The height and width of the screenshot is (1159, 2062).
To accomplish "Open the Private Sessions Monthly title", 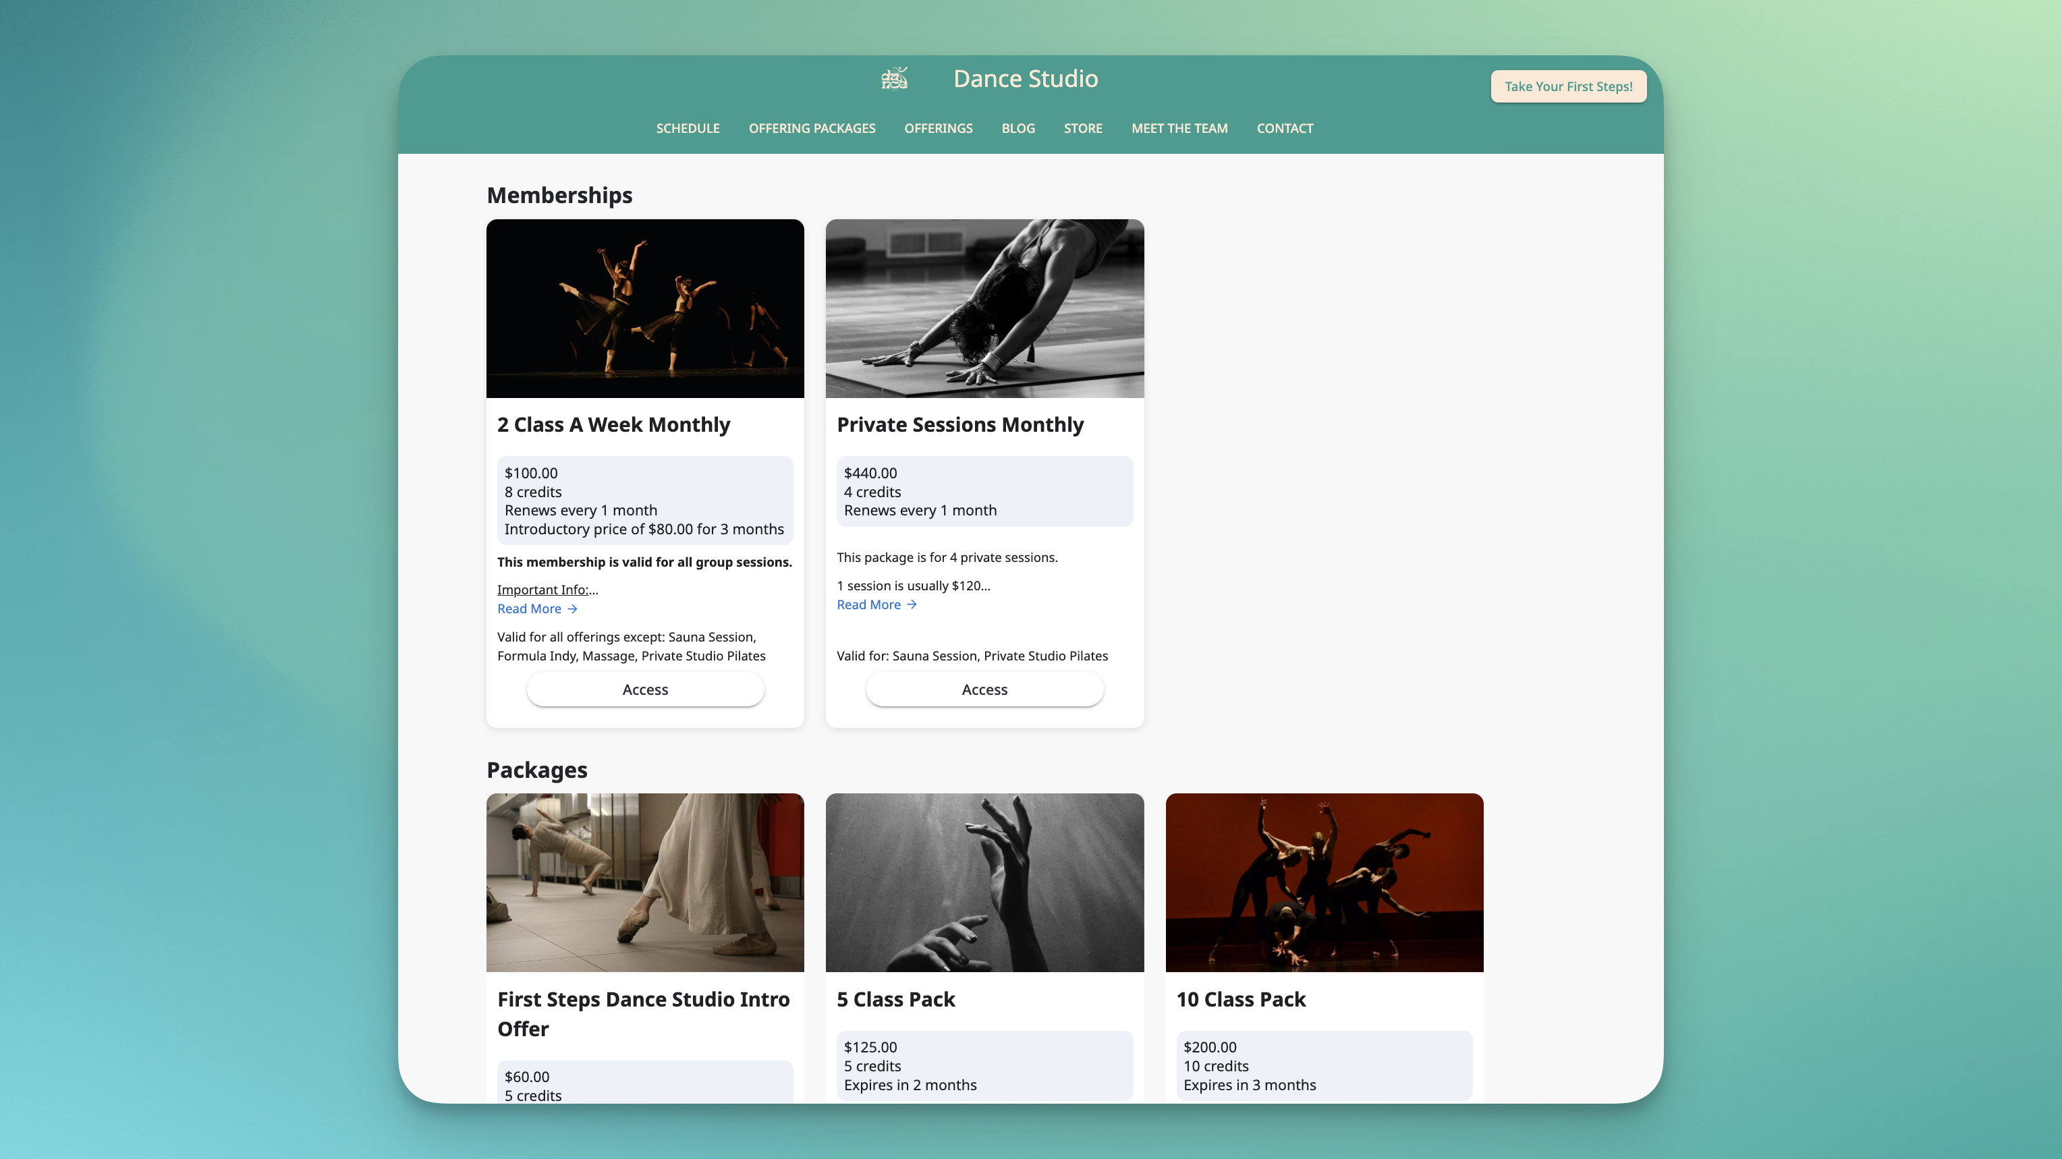I will (x=959, y=424).
